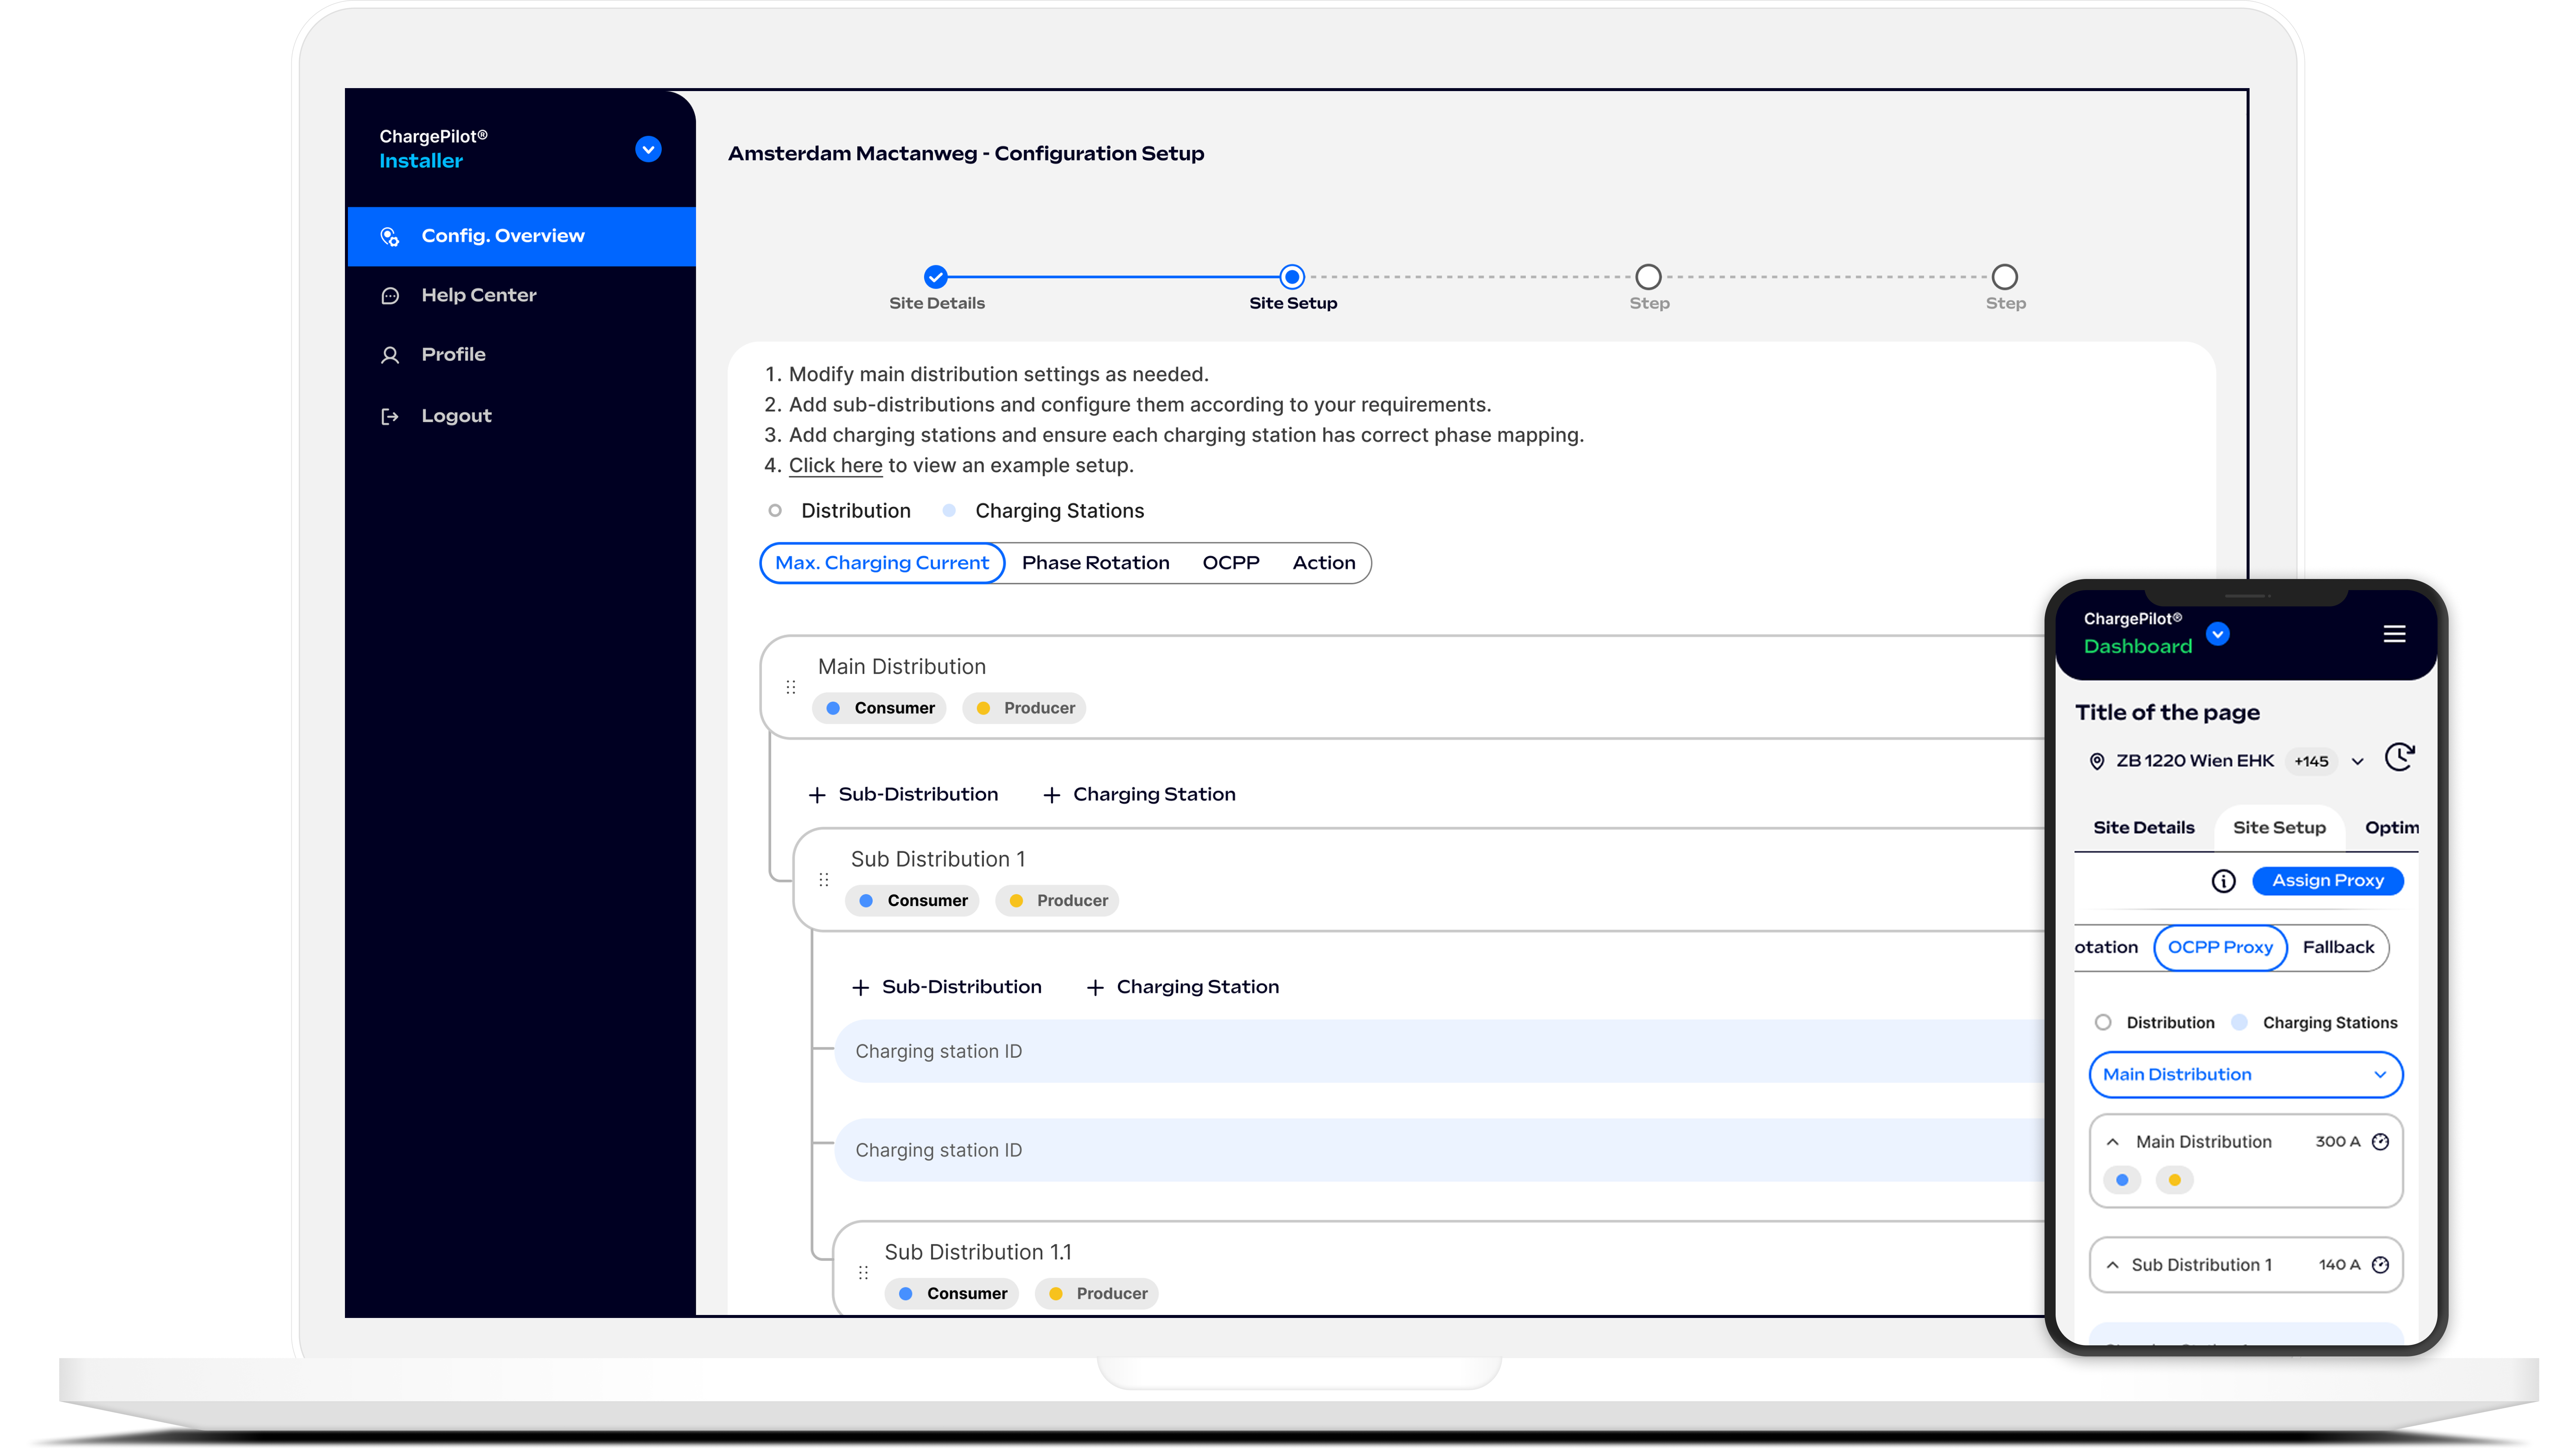
Task: Toggle the Consumer chip in Main Distribution
Action: pos(880,708)
